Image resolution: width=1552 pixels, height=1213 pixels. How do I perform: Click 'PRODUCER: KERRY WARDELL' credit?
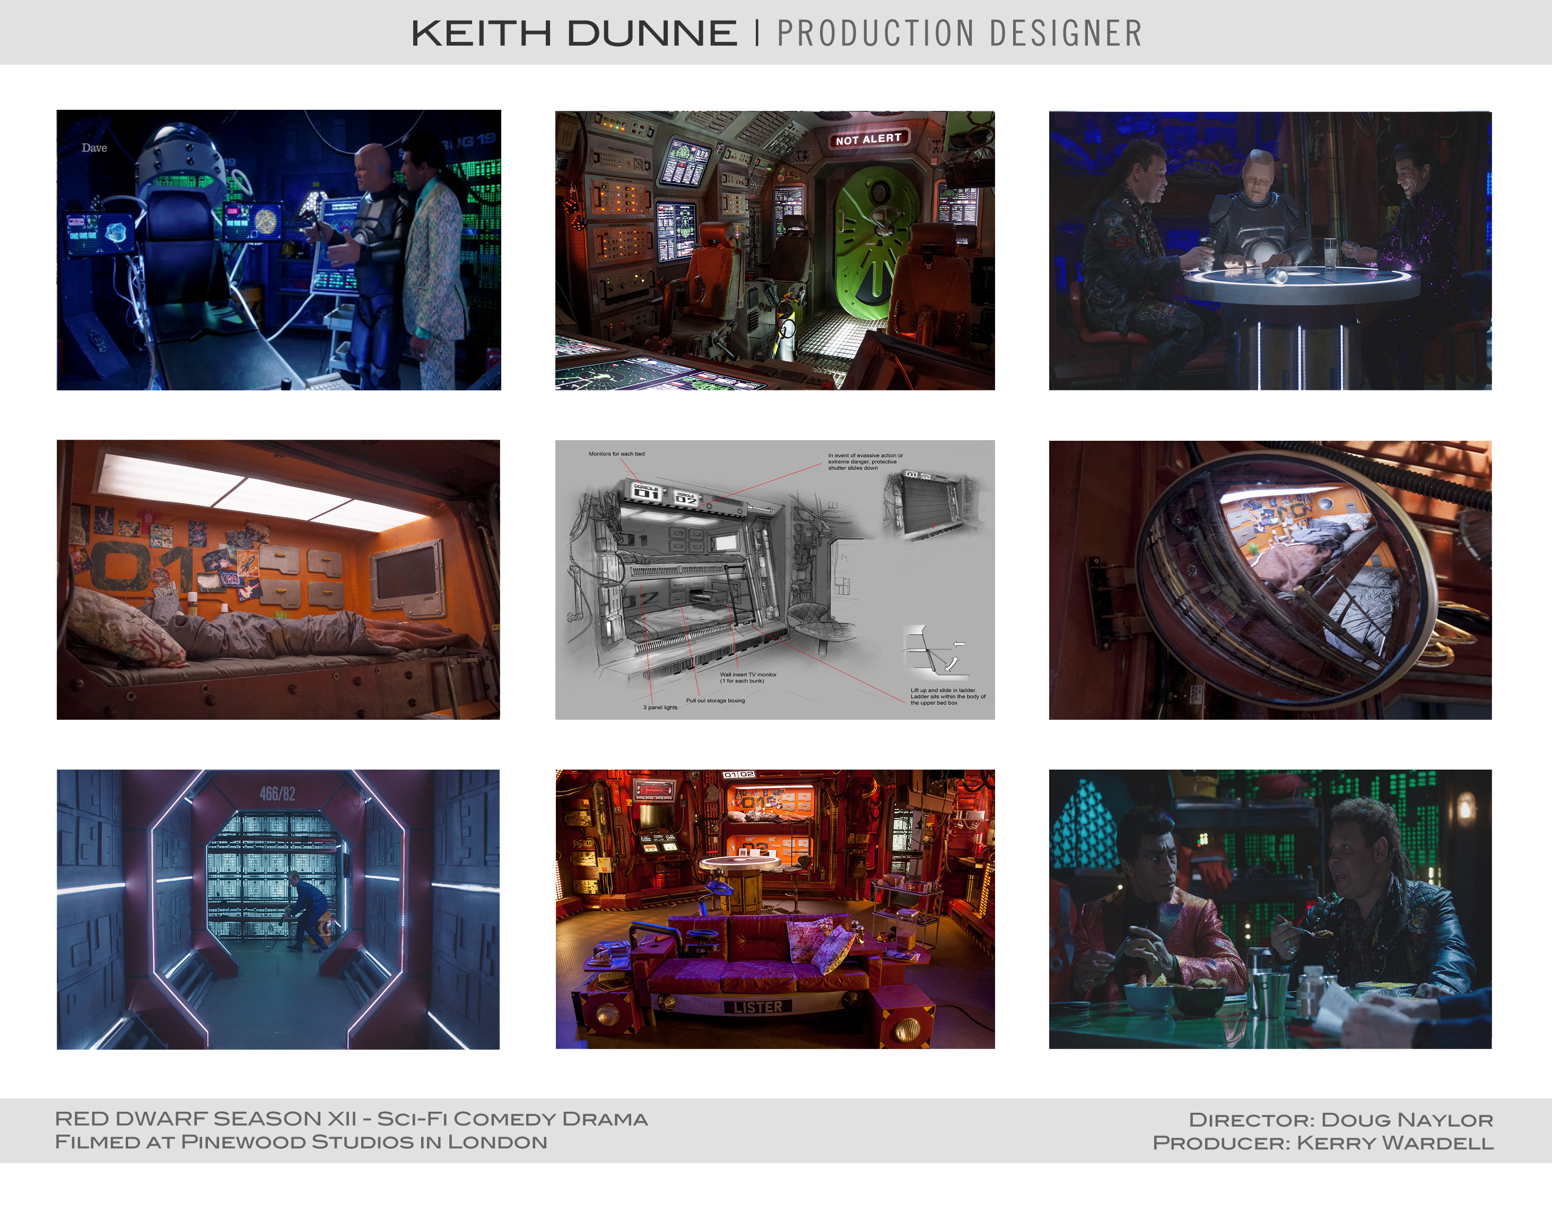(1322, 1142)
